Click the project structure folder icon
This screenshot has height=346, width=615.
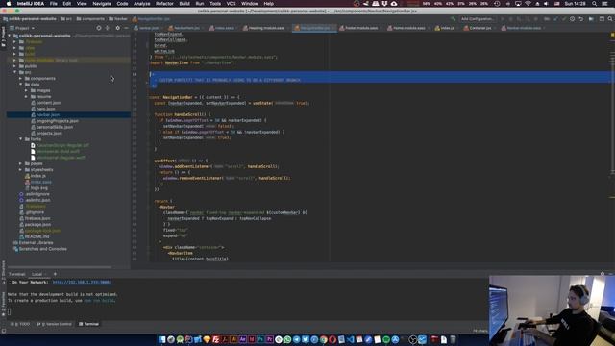tap(591, 19)
